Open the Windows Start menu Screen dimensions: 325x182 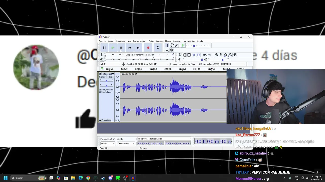click(5, 178)
